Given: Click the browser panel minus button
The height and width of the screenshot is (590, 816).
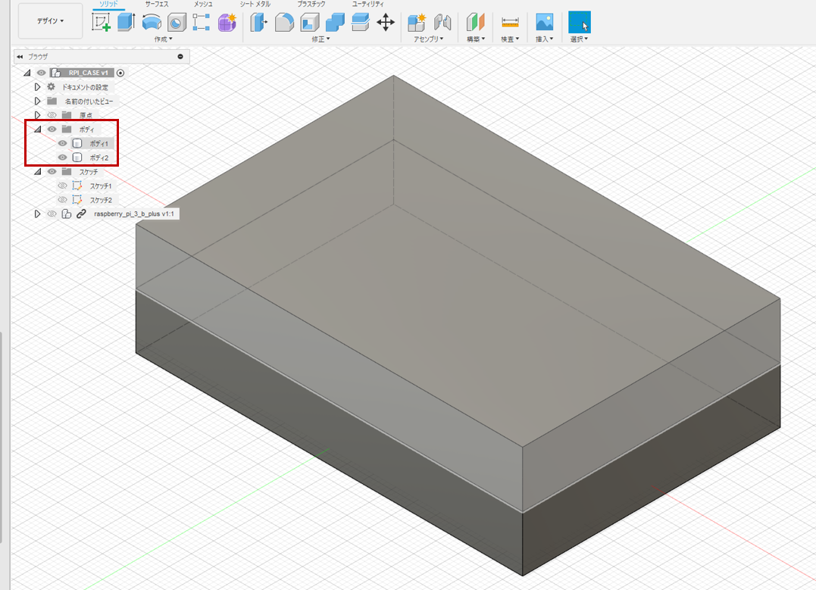Looking at the screenshot, I should pyautogui.click(x=180, y=57).
